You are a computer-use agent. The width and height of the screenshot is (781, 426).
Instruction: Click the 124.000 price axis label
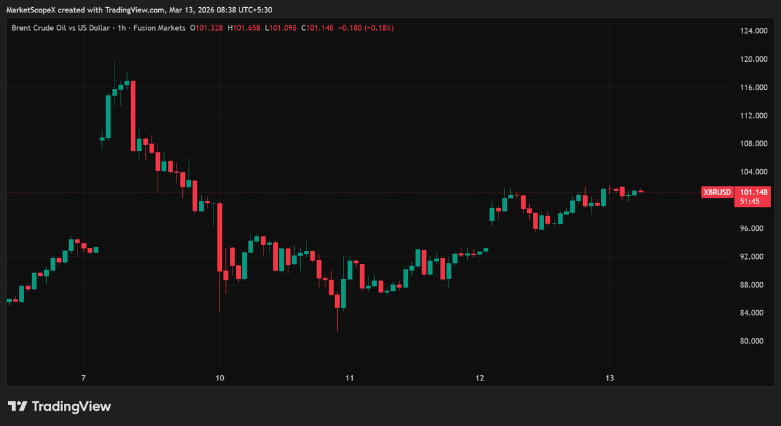coord(754,31)
